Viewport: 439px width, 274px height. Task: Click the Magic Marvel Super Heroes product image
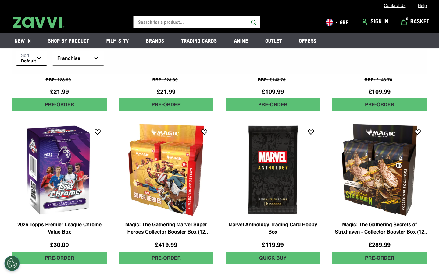[166, 170]
